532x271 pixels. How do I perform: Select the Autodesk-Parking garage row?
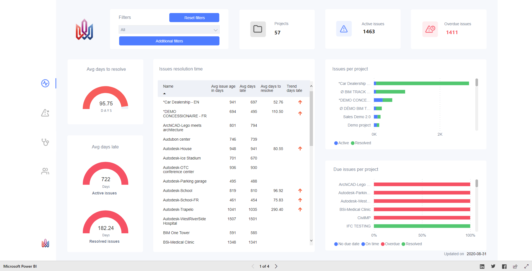[x=234, y=181]
